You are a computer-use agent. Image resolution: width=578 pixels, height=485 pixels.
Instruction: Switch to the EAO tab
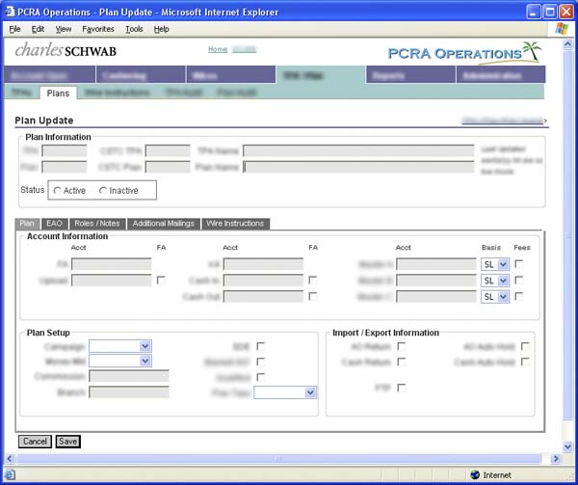point(54,224)
